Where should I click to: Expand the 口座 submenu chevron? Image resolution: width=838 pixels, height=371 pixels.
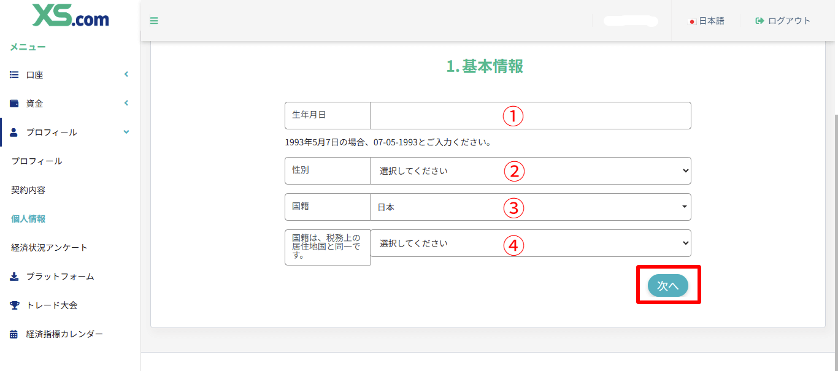tap(126, 74)
